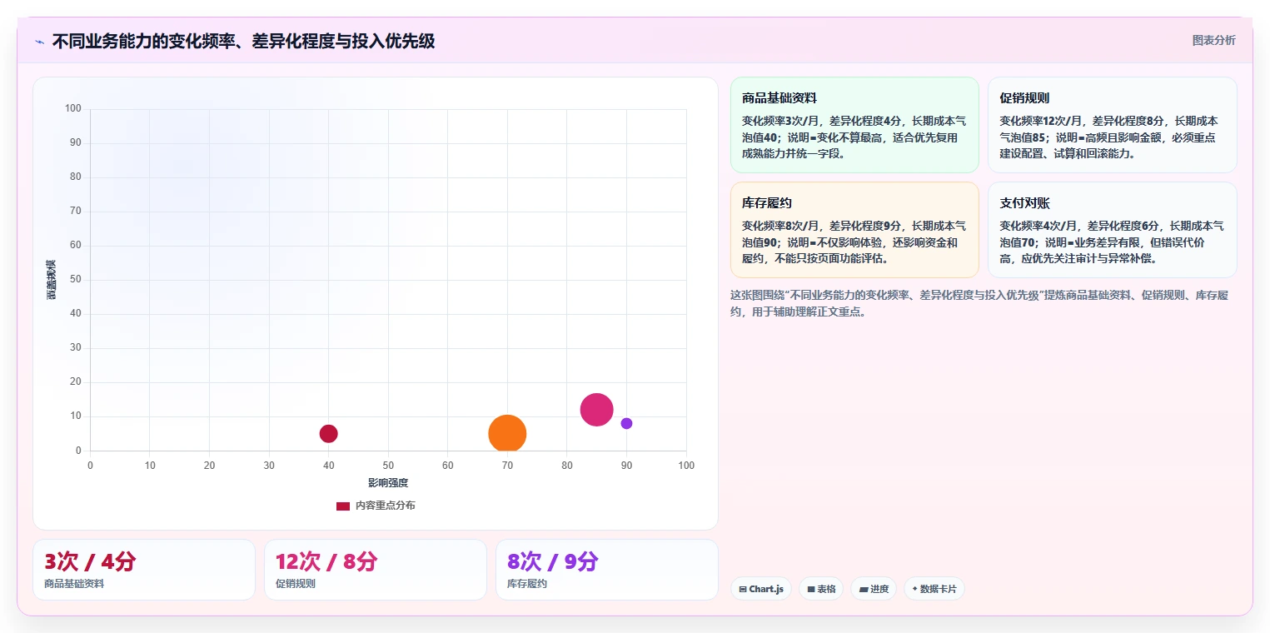Click the pink bubble at x=85
Screen dimensions: 1270x633
(596, 409)
